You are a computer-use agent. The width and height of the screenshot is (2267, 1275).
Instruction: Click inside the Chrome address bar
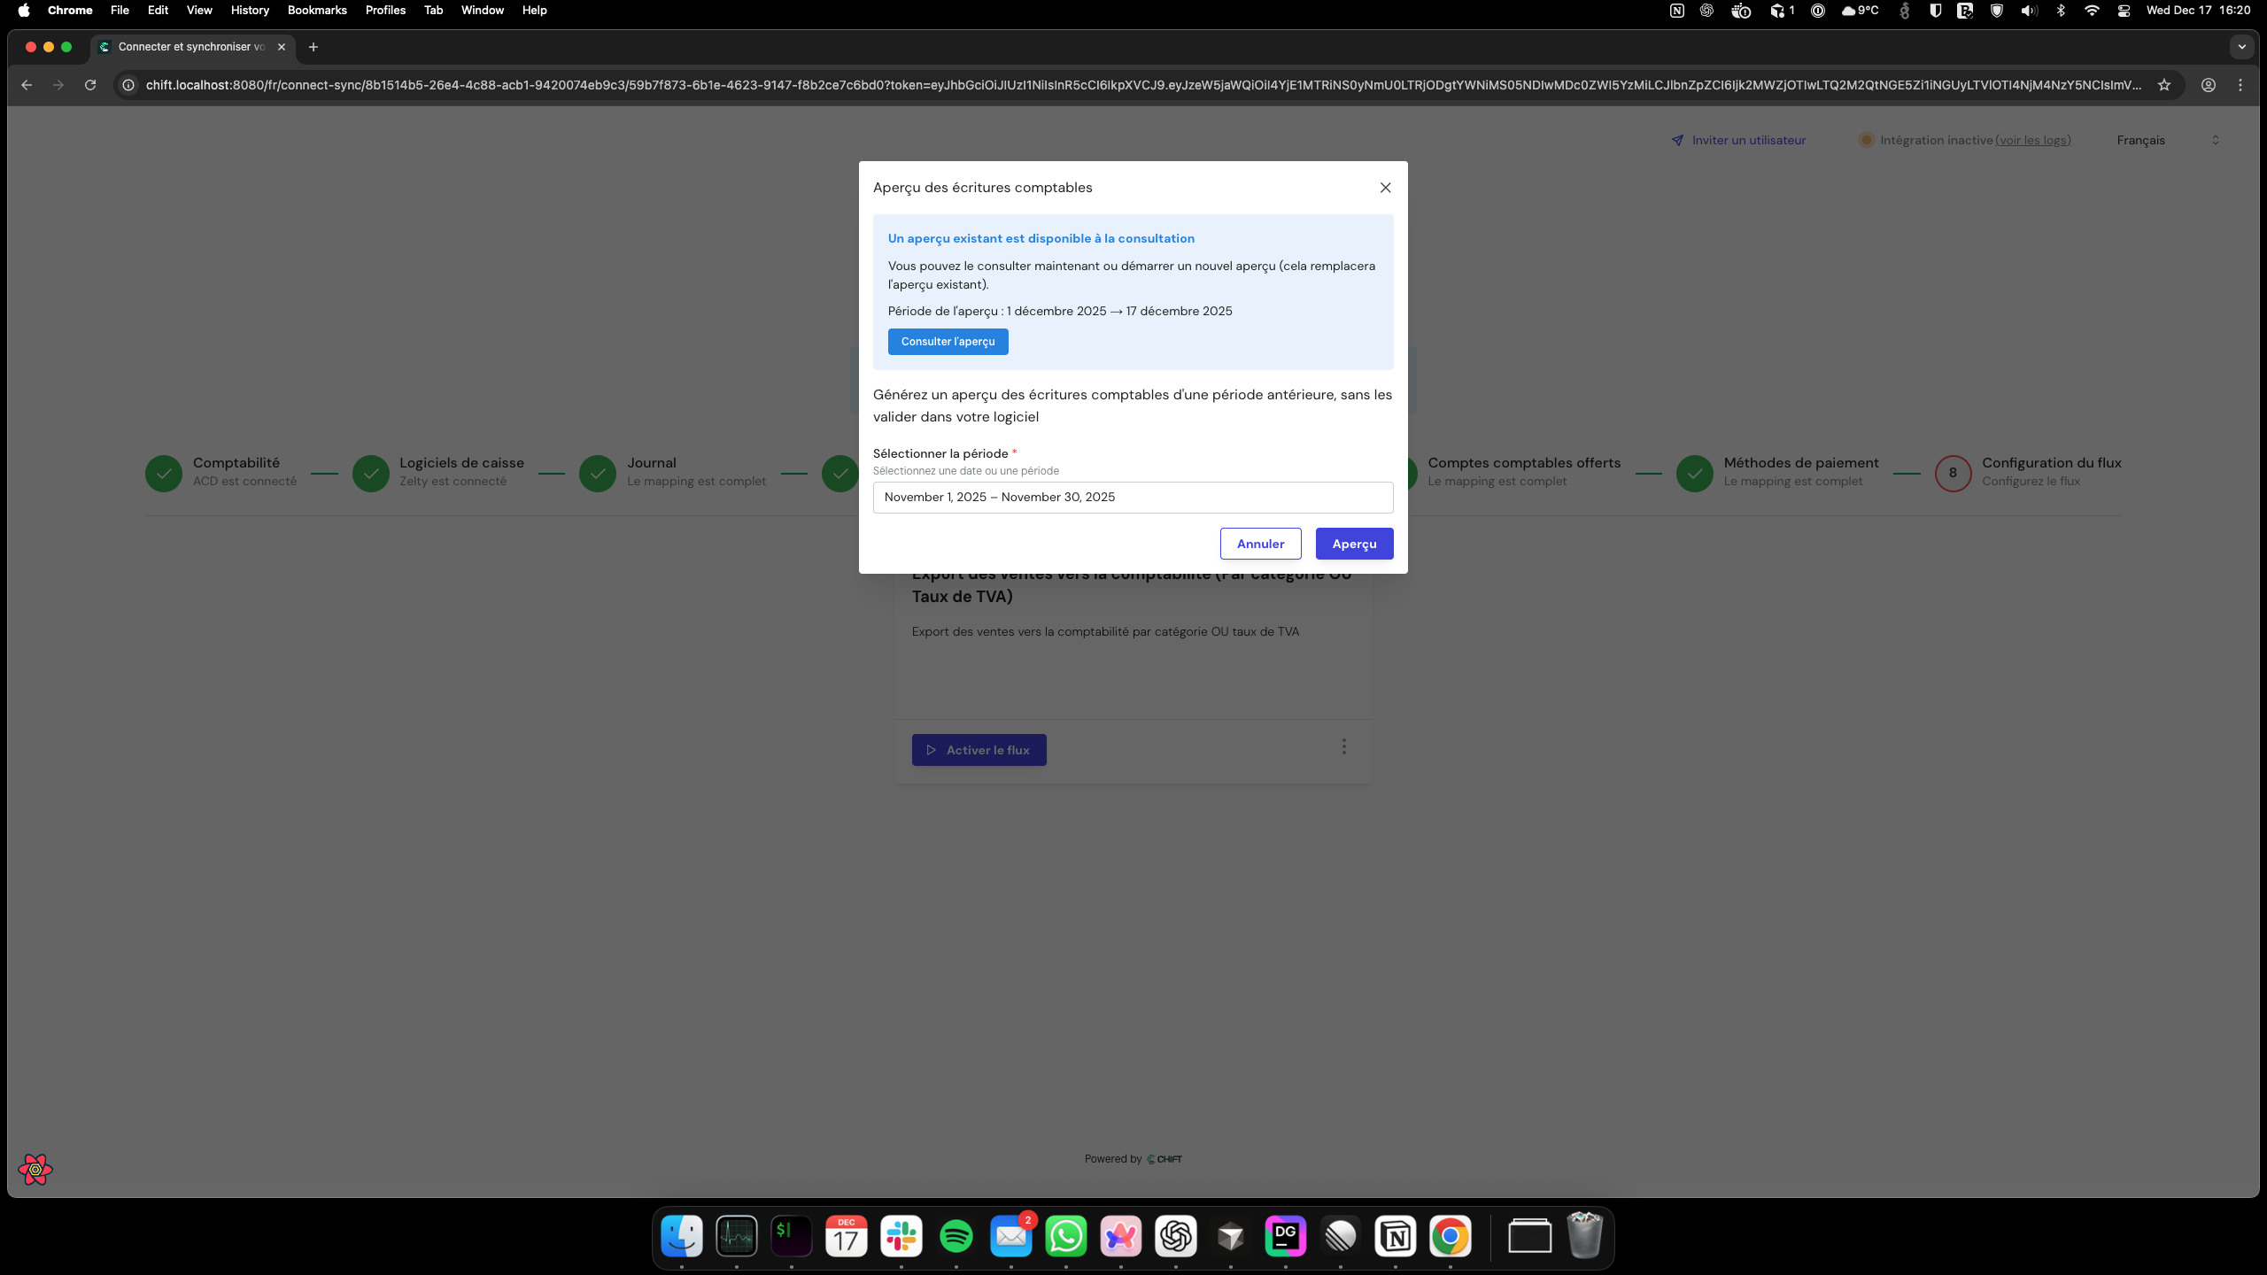click(x=1063, y=85)
